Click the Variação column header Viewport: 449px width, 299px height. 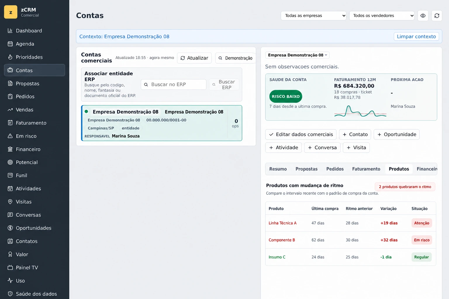point(388,208)
